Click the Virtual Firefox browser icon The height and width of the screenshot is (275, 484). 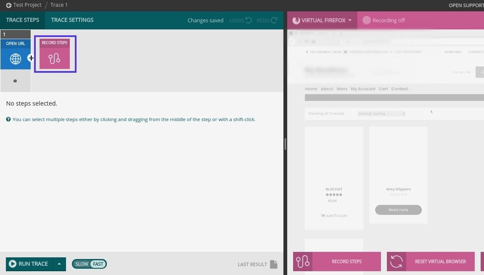[296, 20]
